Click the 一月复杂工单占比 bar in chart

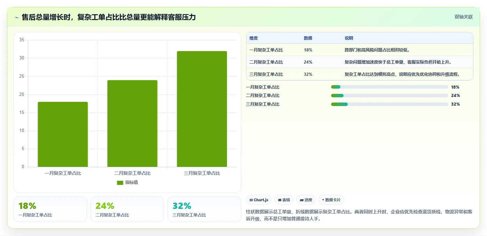tap(63, 134)
